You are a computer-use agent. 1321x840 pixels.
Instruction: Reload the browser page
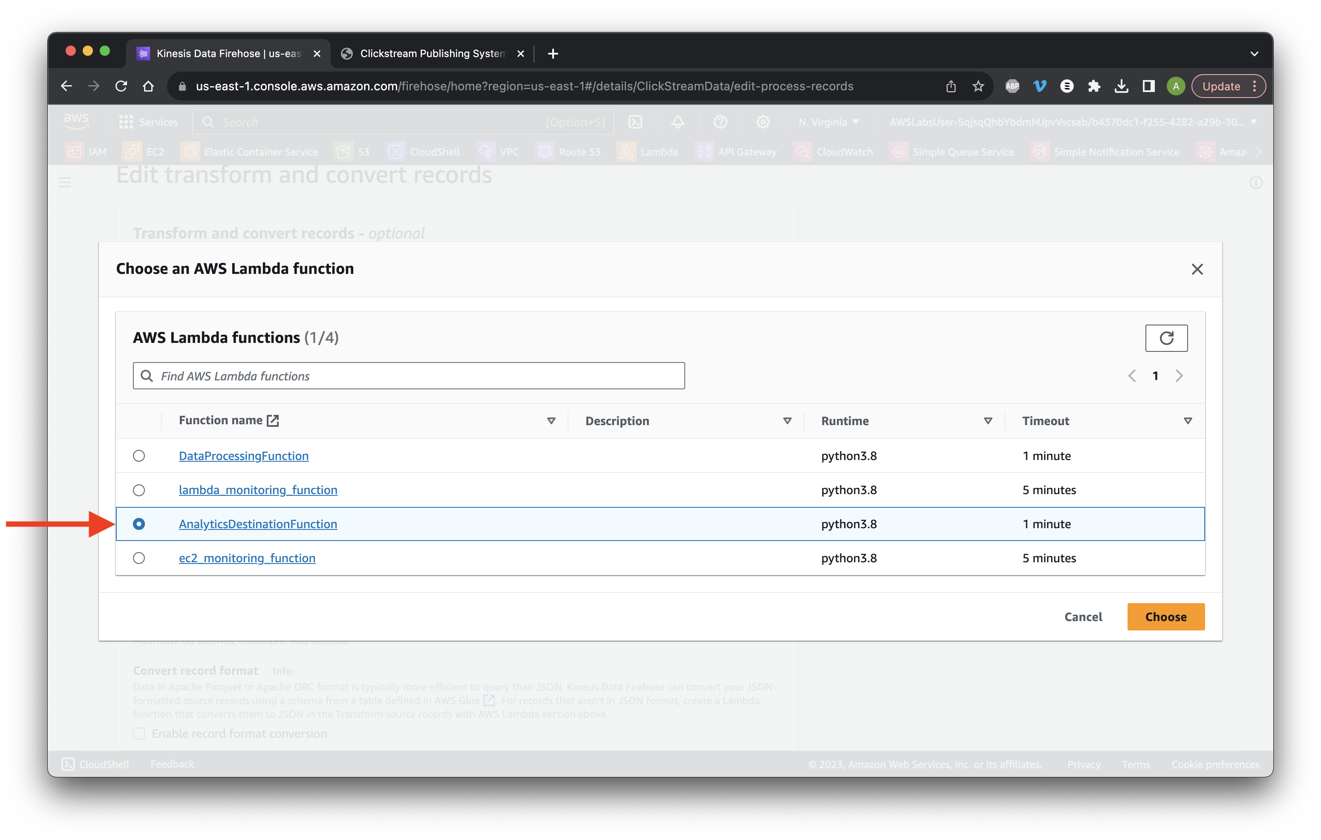pos(121,86)
